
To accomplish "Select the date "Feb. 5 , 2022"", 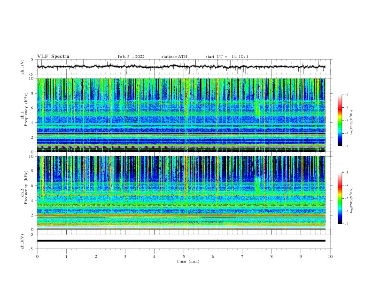I will pos(131,56).
